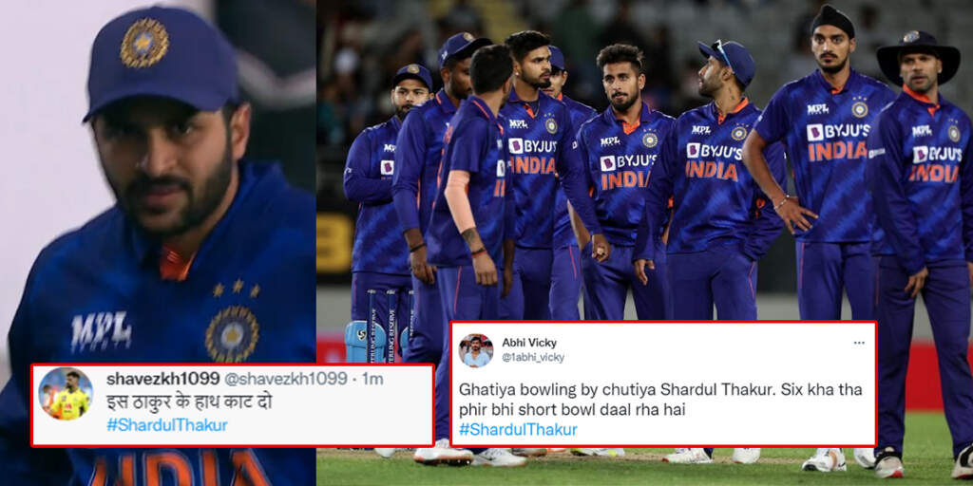The width and height of the screenshot is (973, 486).
Task: Open #ShardulThakur hashtag in shavezkh1099's tweet
Action: pyautogui.click(x=166, y=425)
